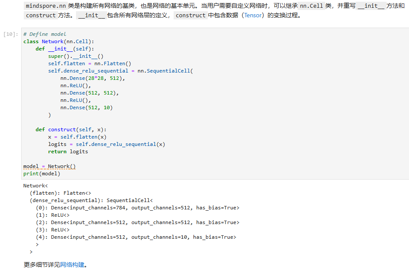
Task: Click inline code 'construct' before 中包含数据
Action: coord(190,16)
